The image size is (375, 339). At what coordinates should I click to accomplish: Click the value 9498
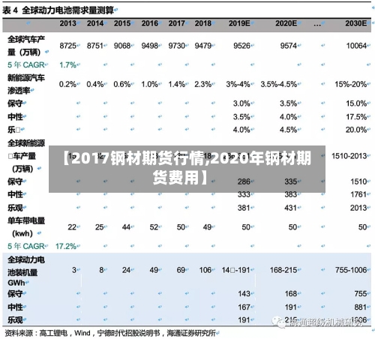(149, 46)
